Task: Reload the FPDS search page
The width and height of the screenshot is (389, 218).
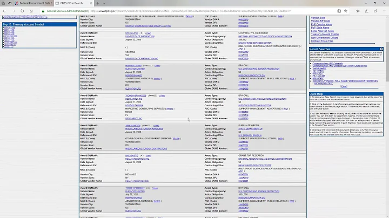Action: [22, 11]
